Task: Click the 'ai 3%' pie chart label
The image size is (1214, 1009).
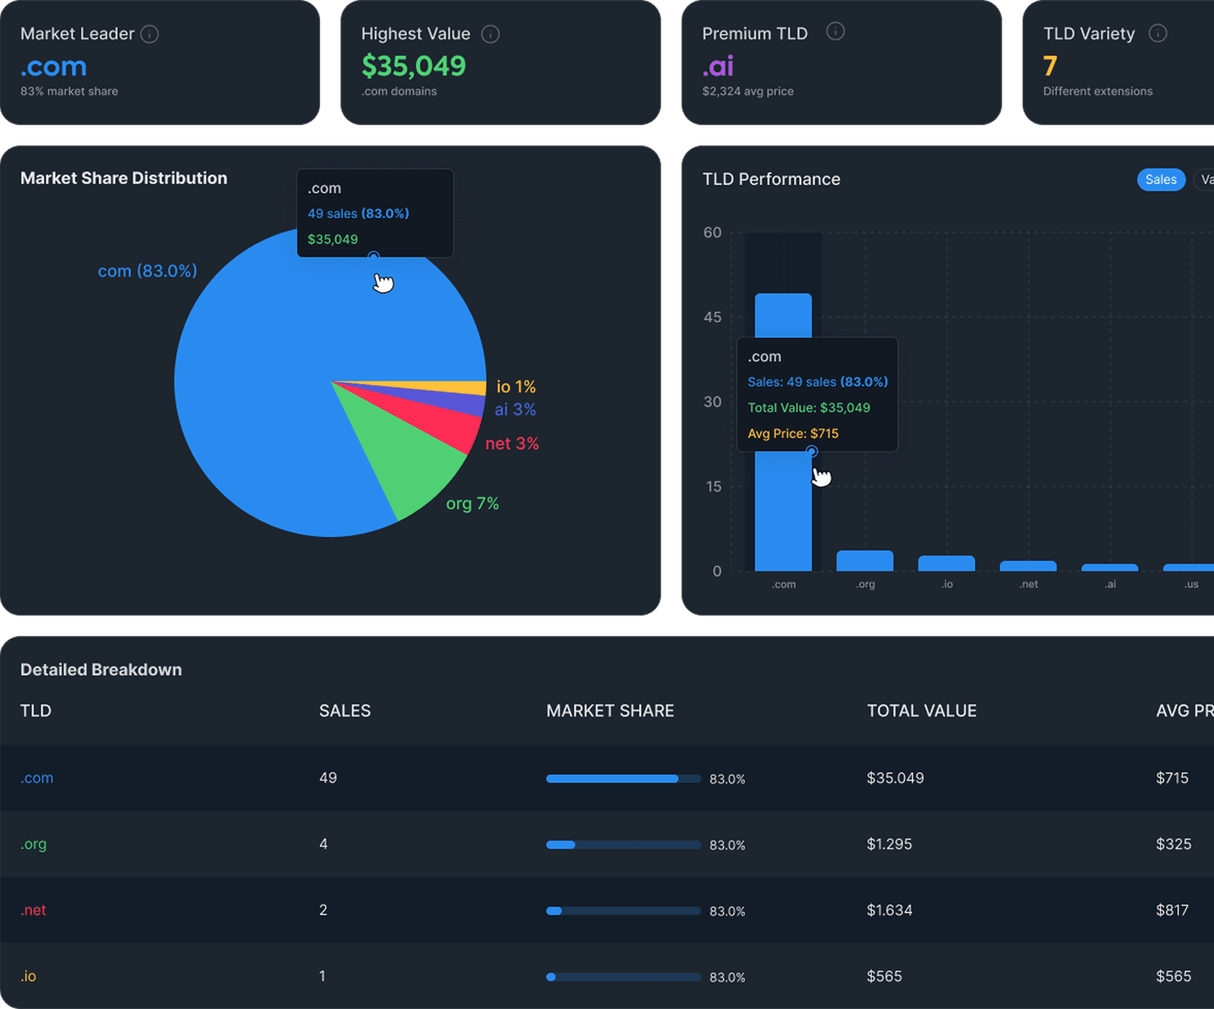Action: [515, 409]
